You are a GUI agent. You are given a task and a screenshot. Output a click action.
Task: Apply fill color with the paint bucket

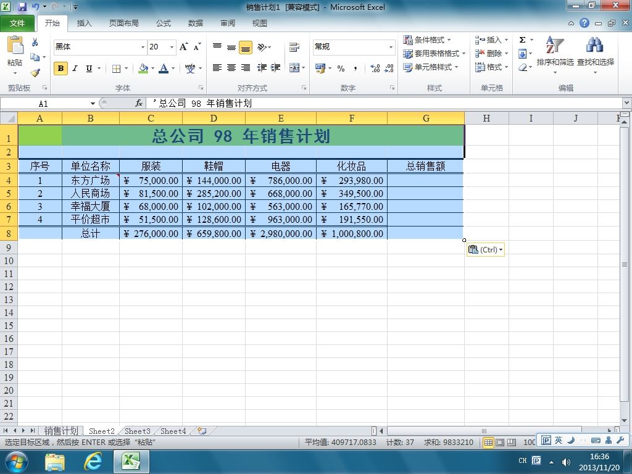pyautogui.click(x=143, y=69)
